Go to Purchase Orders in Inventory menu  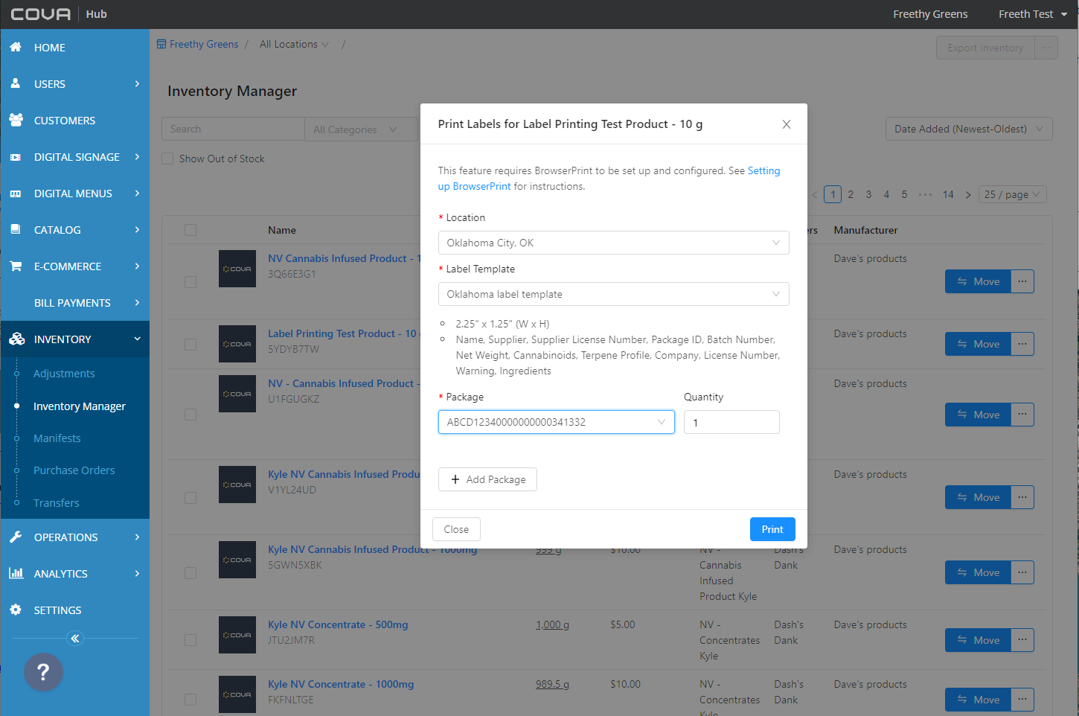pyautogui.click(x=74, y=470)
